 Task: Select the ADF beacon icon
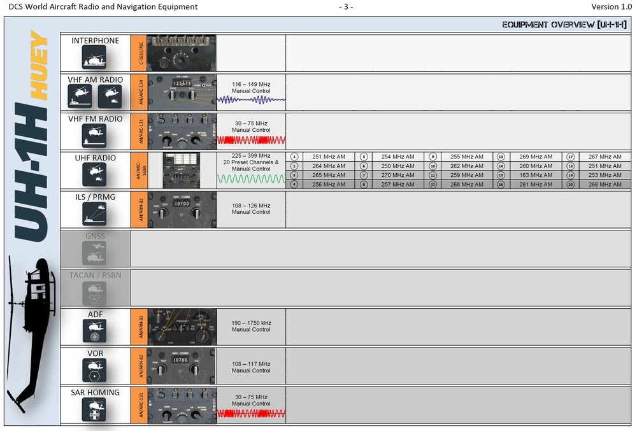[94, 331]
